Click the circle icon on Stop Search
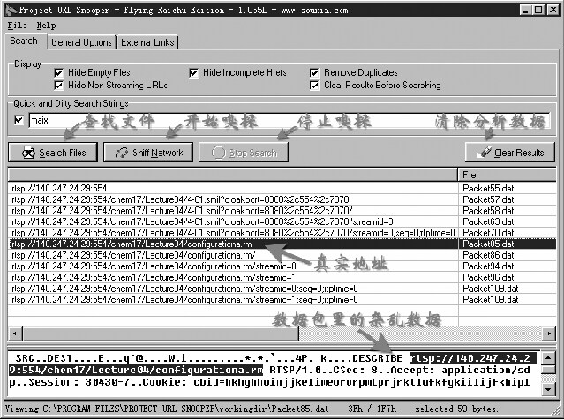 tap(218, 153)
